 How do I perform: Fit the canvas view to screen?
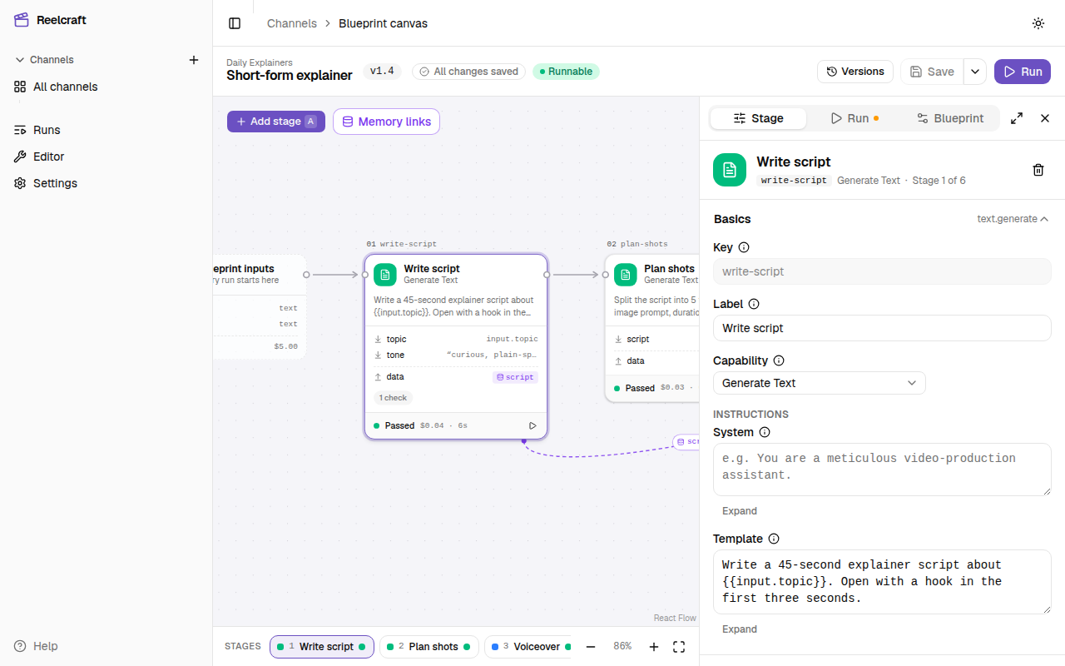679,647
